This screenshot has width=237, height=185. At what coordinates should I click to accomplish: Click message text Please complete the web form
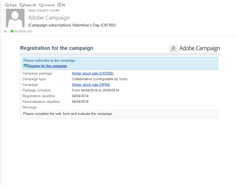pos(68,114)
